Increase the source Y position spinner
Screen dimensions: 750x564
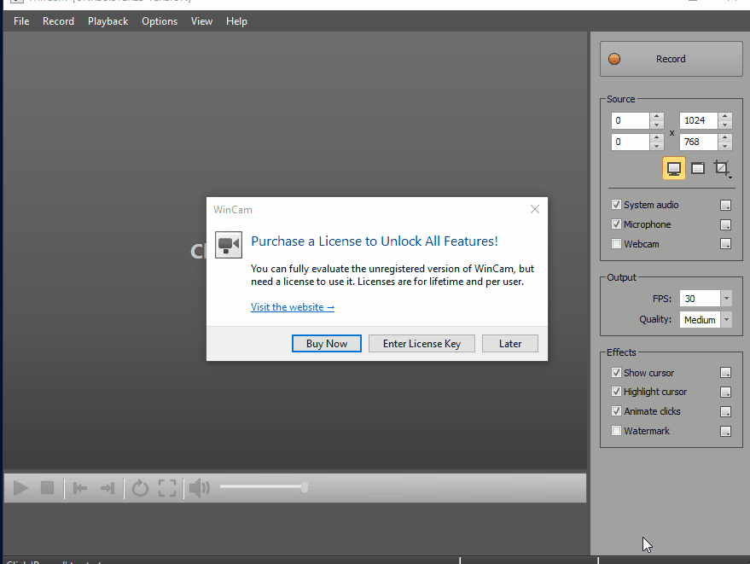[657, 137]
